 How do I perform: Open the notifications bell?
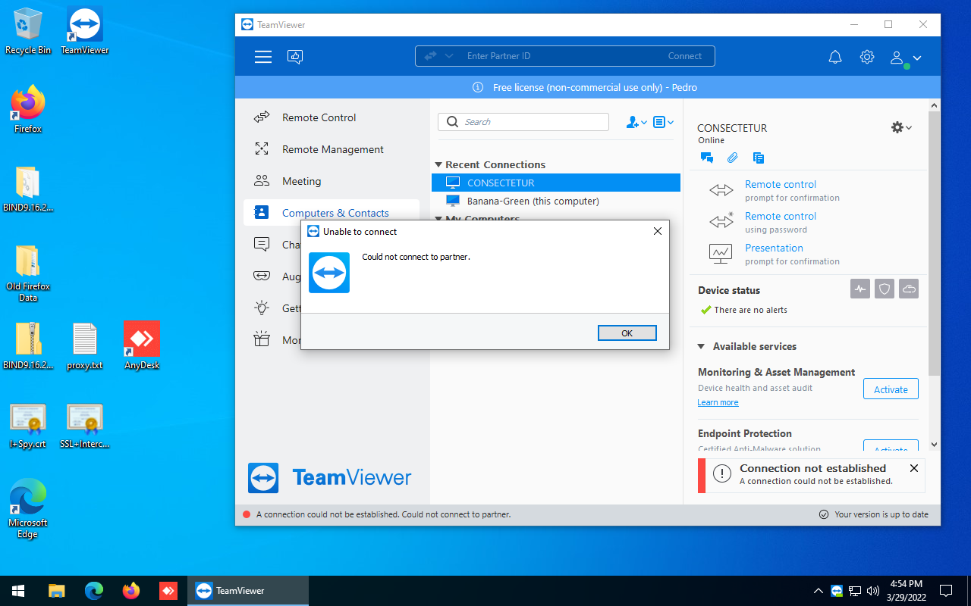pos(834,57)
